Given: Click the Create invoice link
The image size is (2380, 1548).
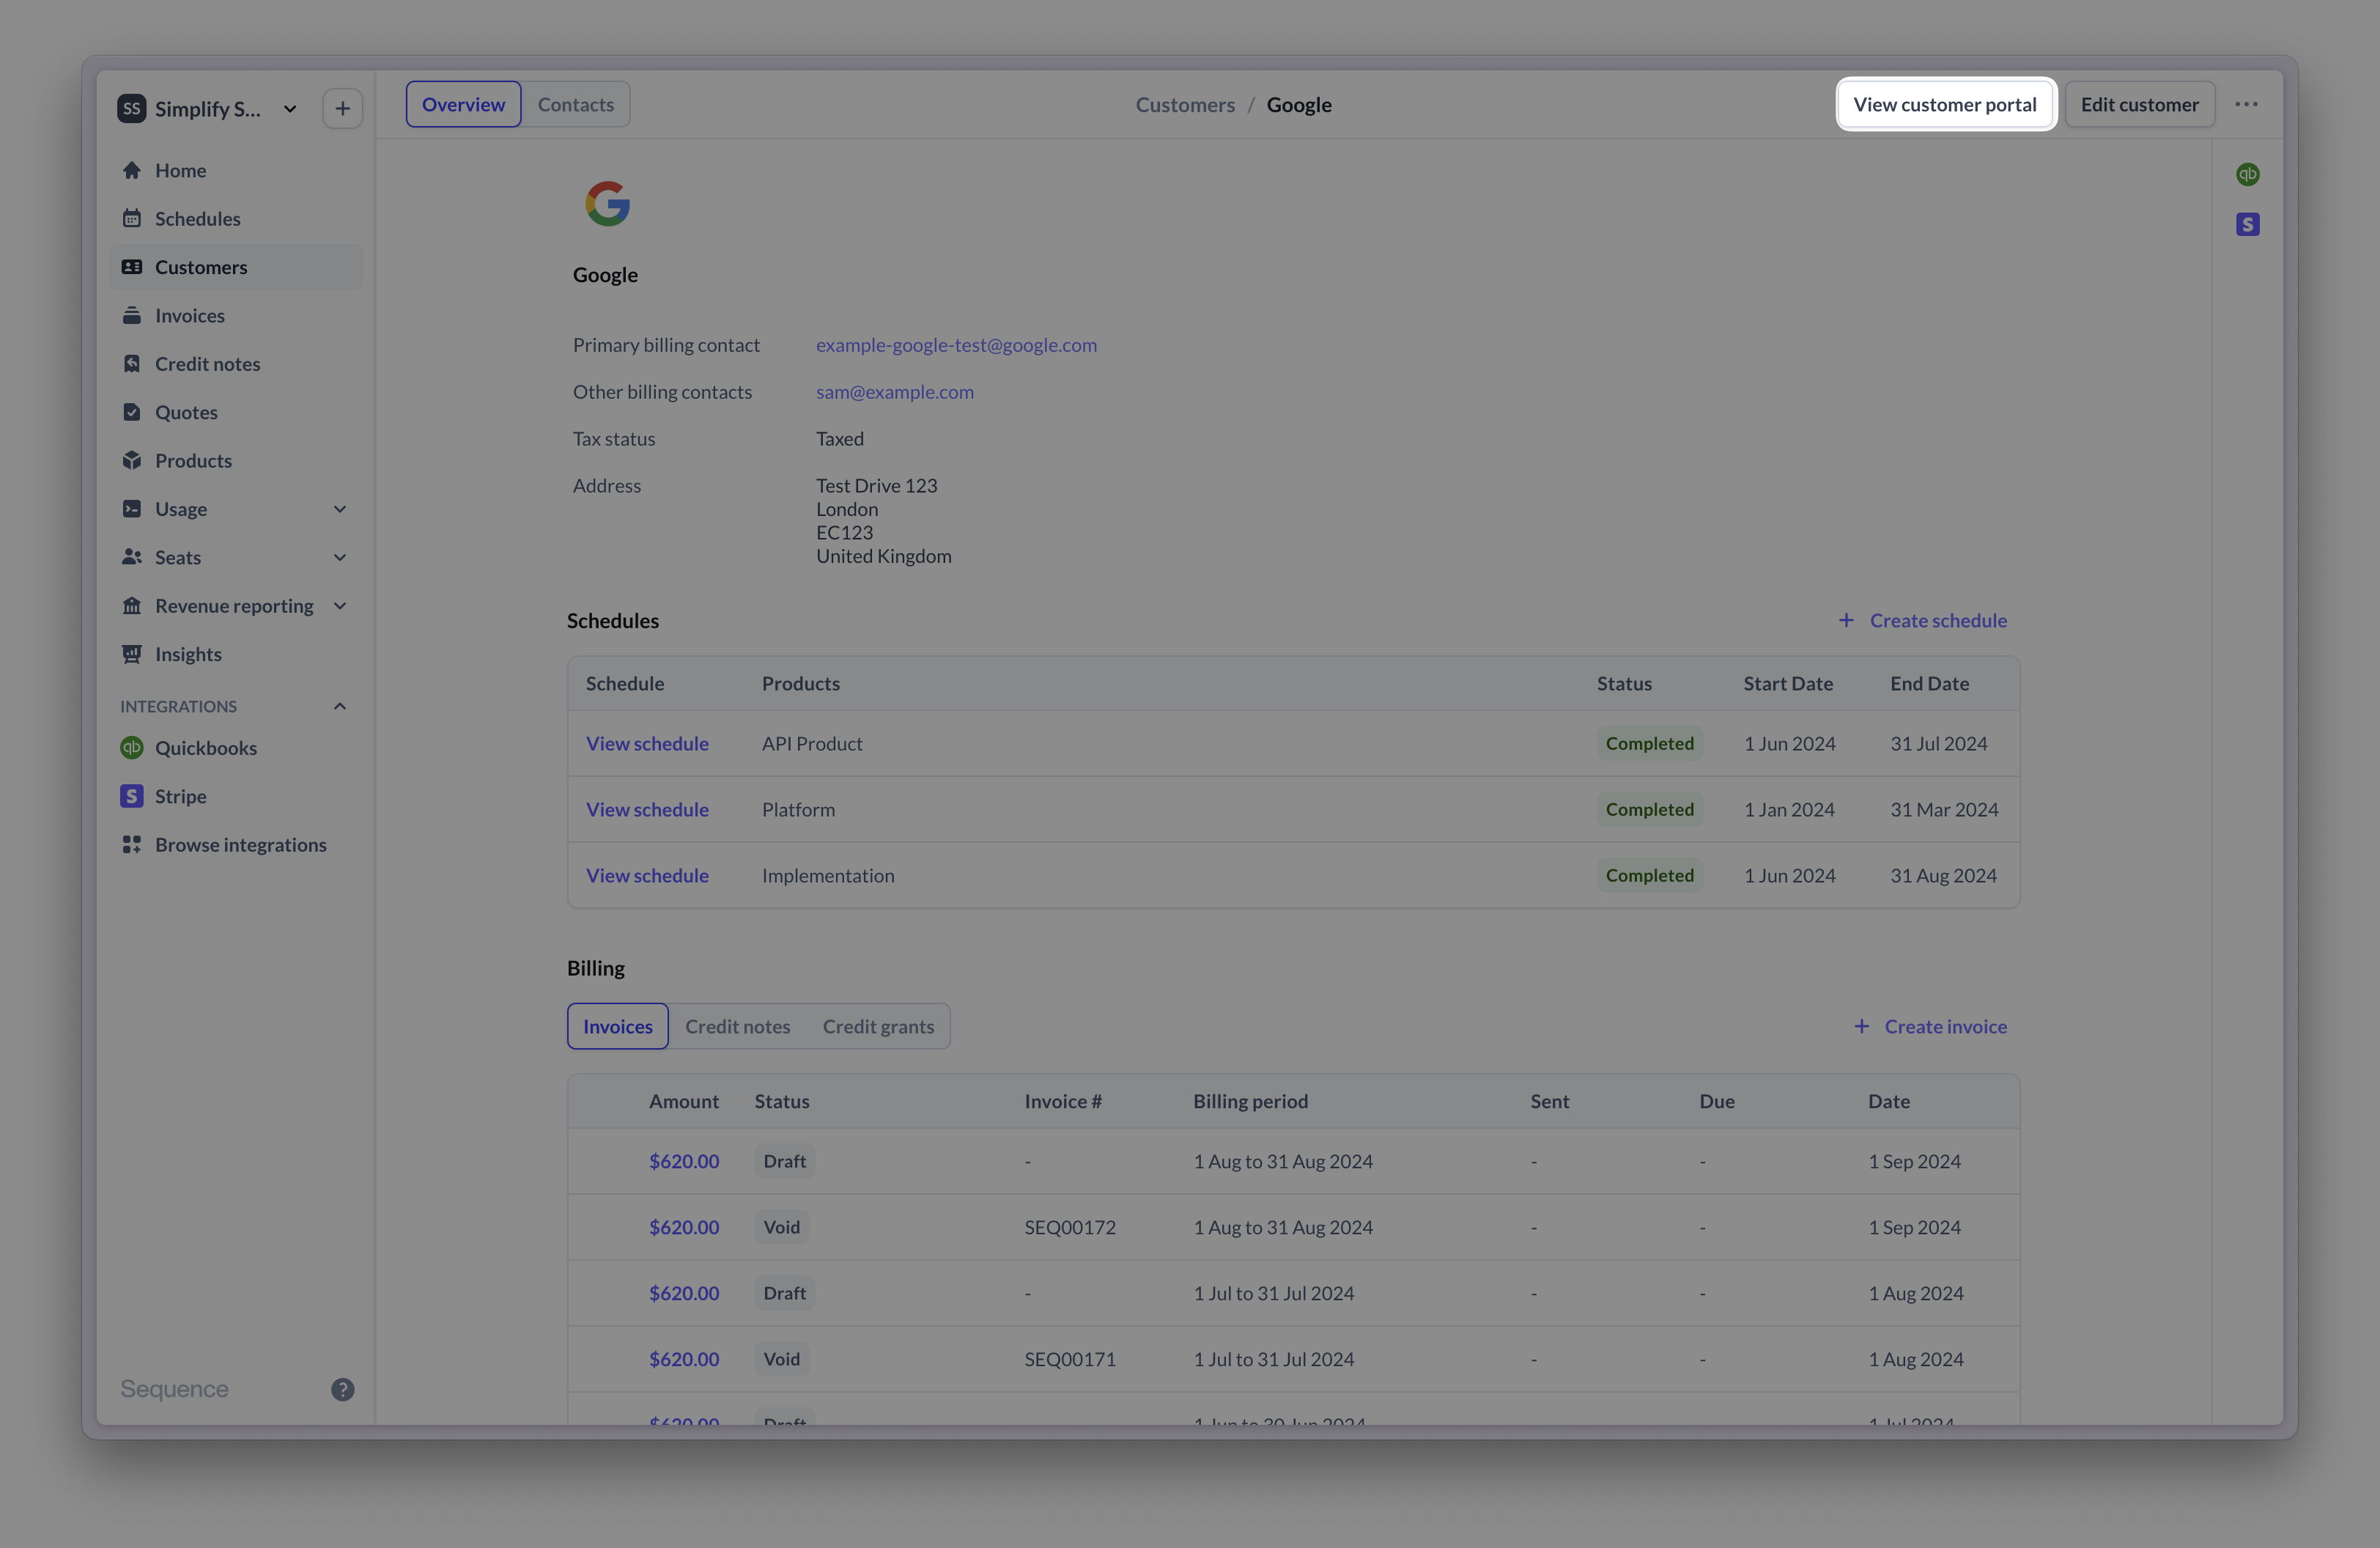Looking at the screenshot, I should 1929,1026.
